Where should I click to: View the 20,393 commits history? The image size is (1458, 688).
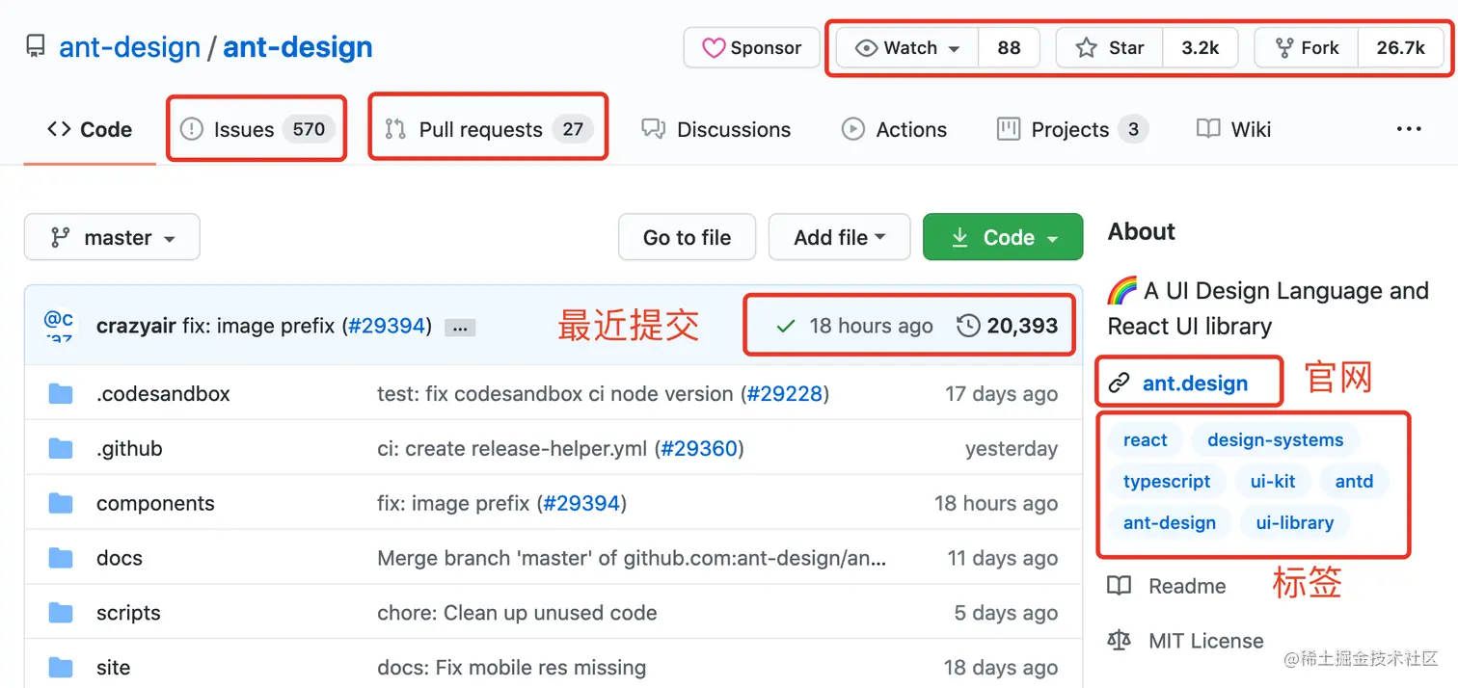[x=1008, y=326]
